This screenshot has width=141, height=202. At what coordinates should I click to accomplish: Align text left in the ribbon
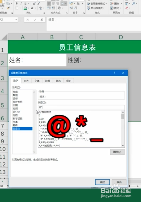49,3
